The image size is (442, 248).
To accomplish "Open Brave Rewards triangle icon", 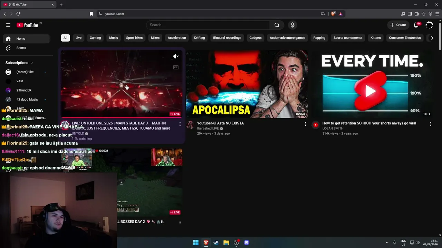I will click(x=340, y=14).
